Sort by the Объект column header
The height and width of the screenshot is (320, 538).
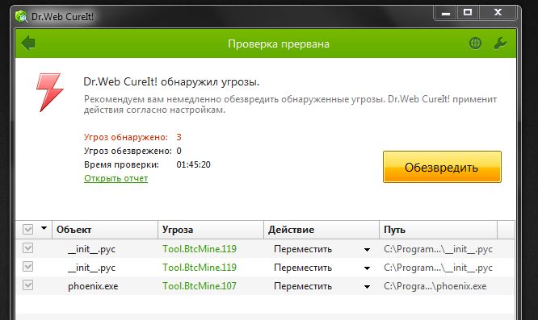(105, 230)
